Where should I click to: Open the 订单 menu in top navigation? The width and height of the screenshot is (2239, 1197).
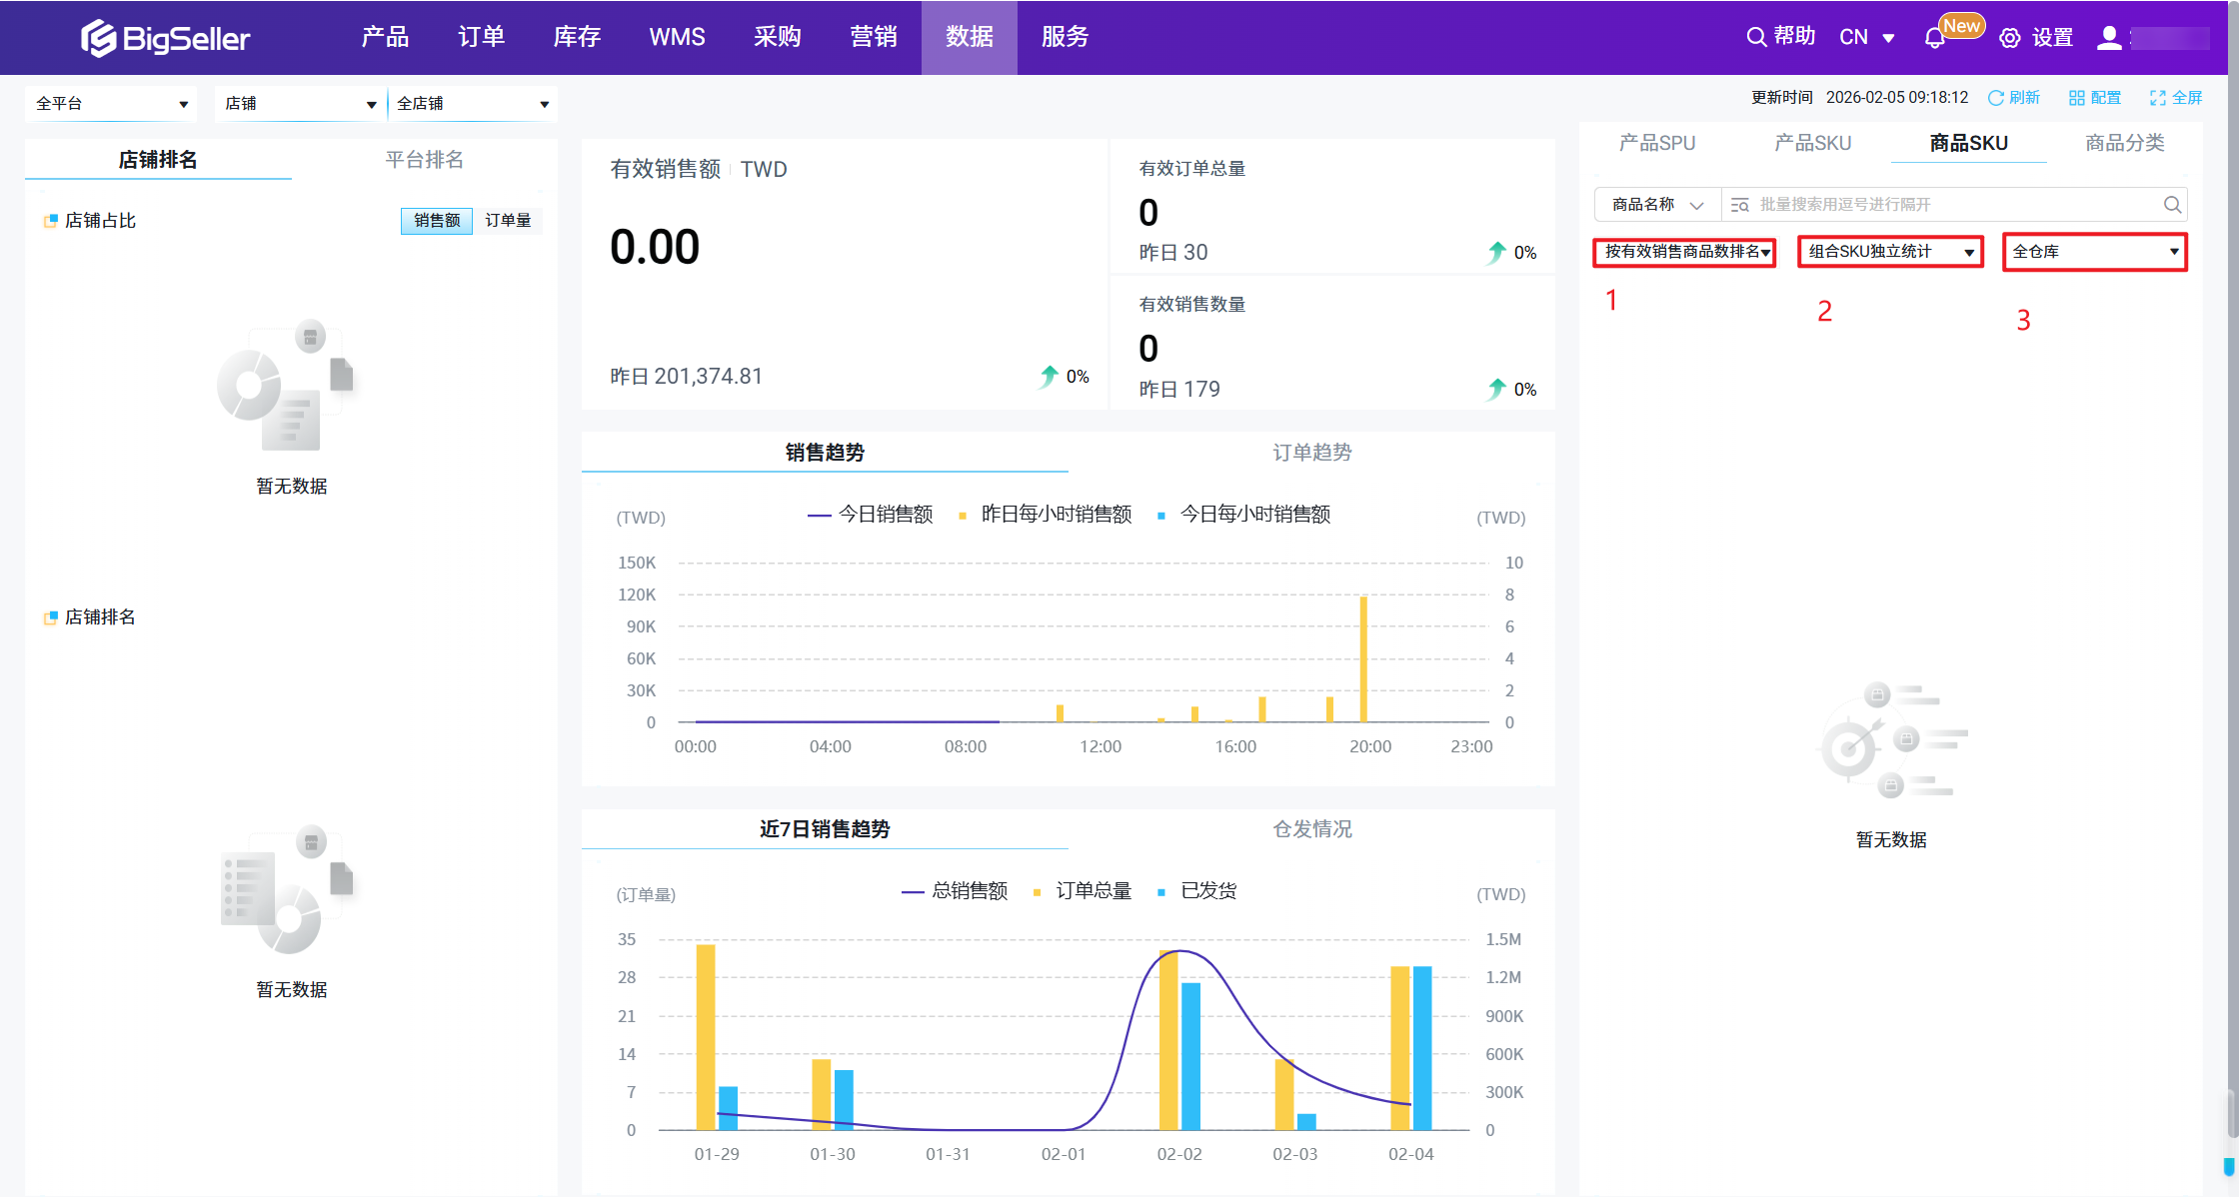(481, 37)
